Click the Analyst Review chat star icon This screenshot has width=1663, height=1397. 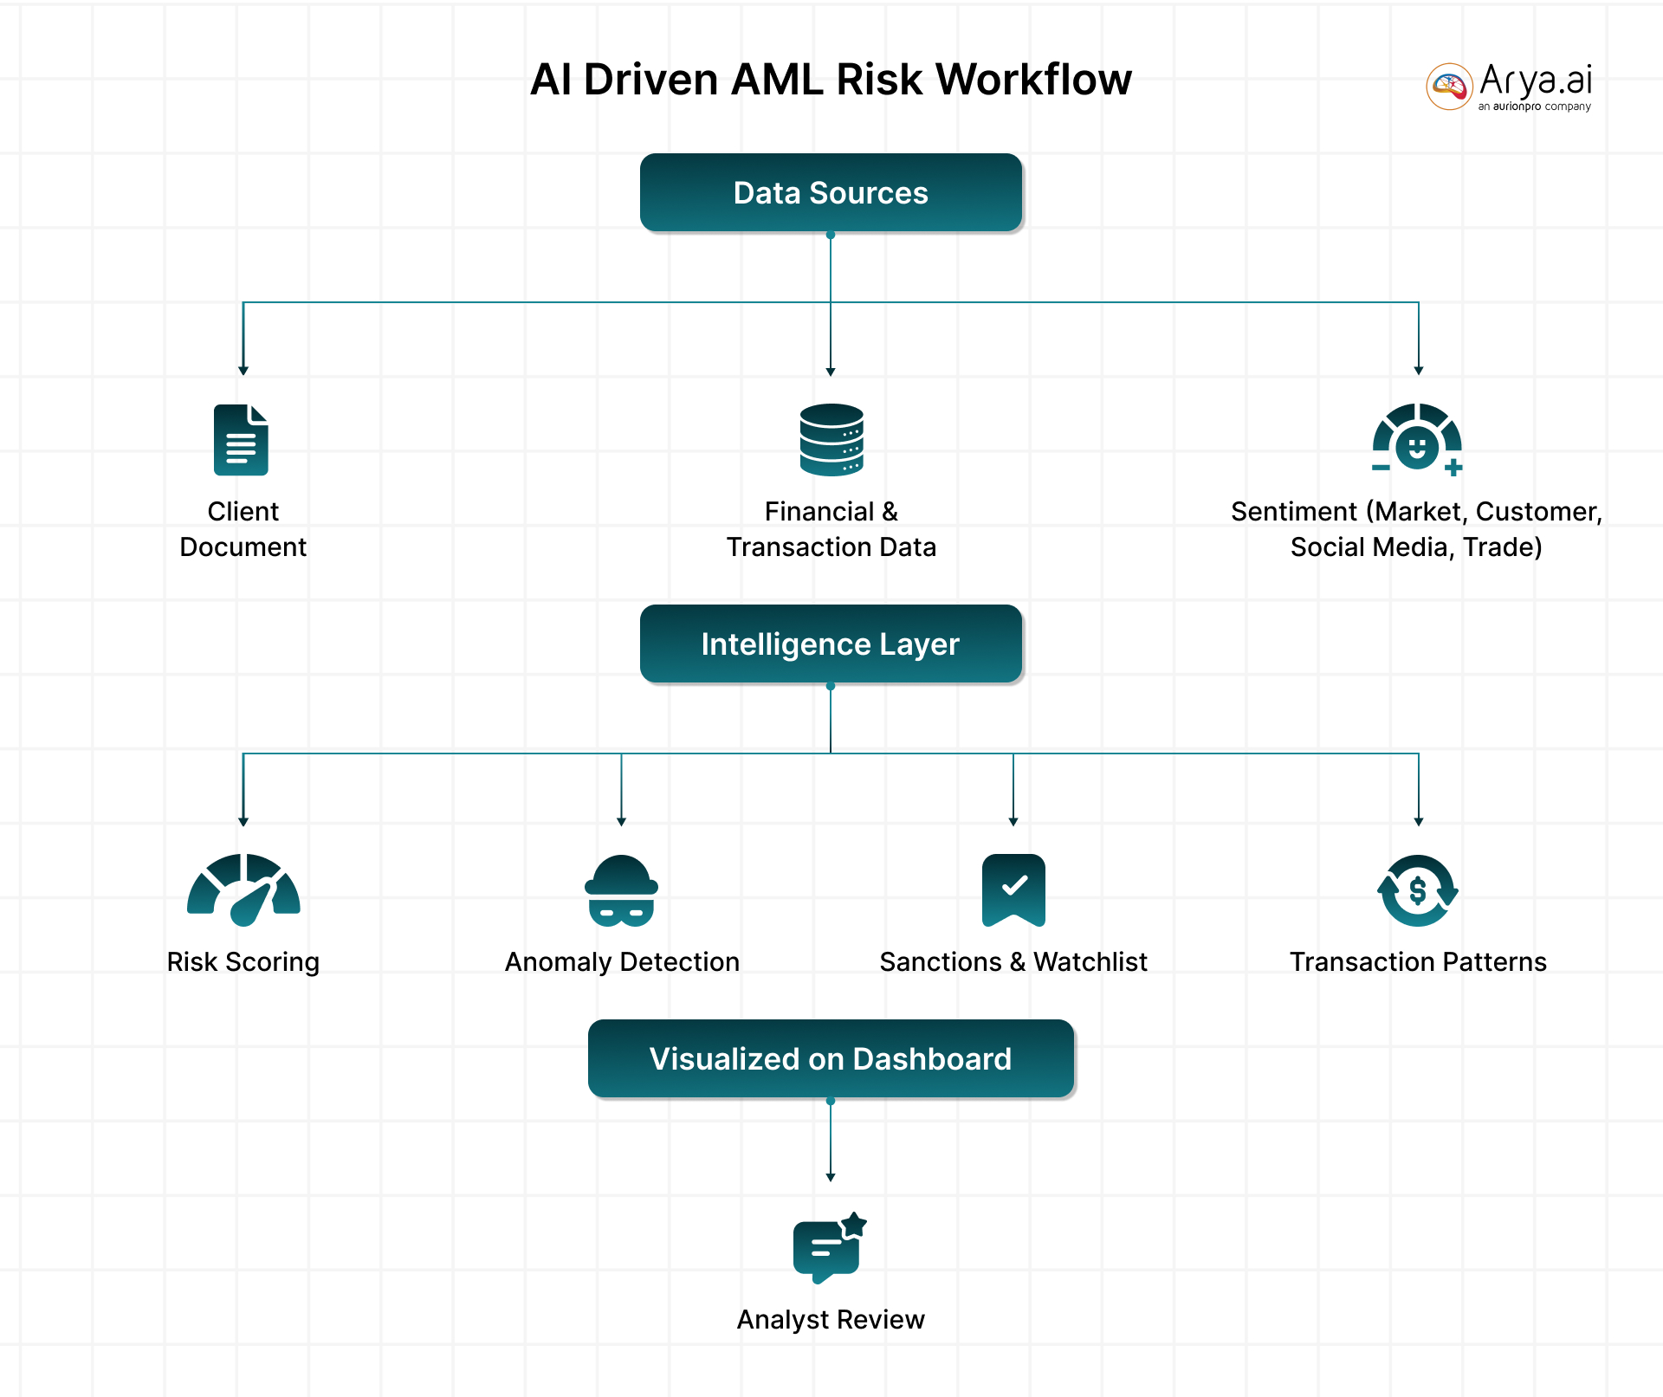pyautogui.click(x=829, y=1248)
